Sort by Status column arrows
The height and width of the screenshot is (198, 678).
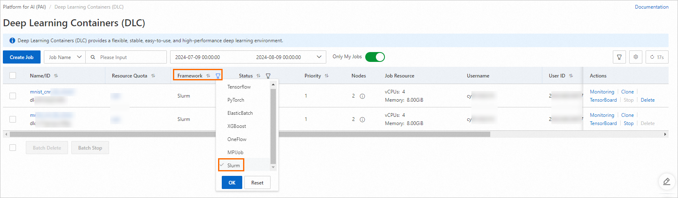259,76
